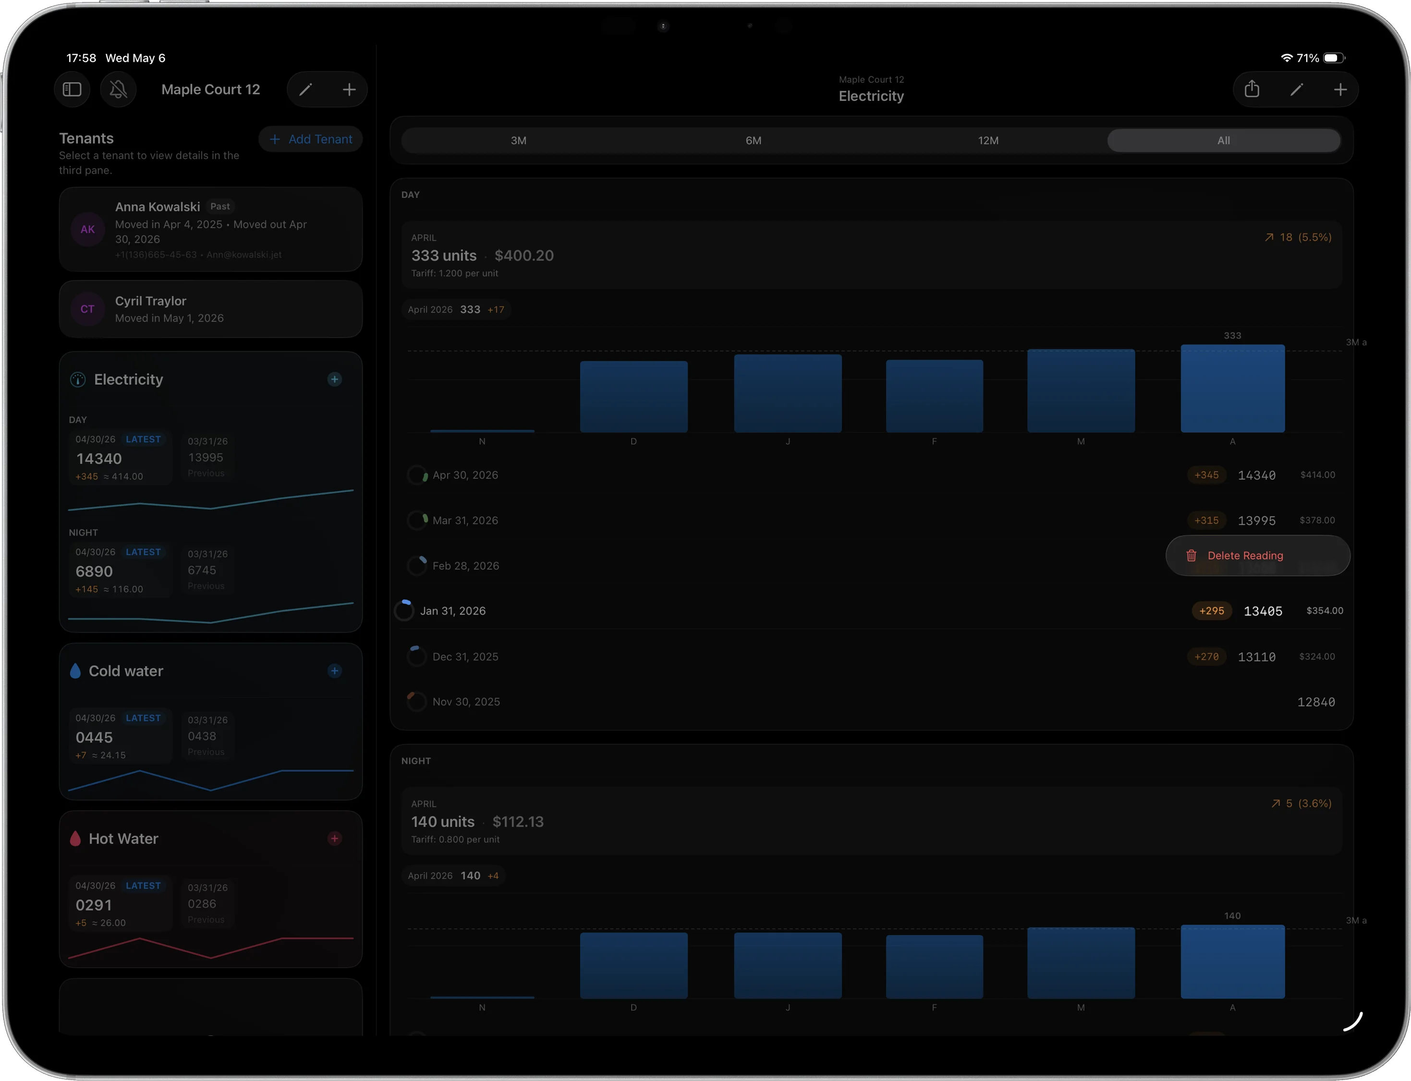
Task: Click the progress ring beside Jan 31, 2026
Action: click(404, 611)
